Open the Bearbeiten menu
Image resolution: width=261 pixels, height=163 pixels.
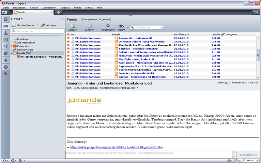tap(19, 7)
